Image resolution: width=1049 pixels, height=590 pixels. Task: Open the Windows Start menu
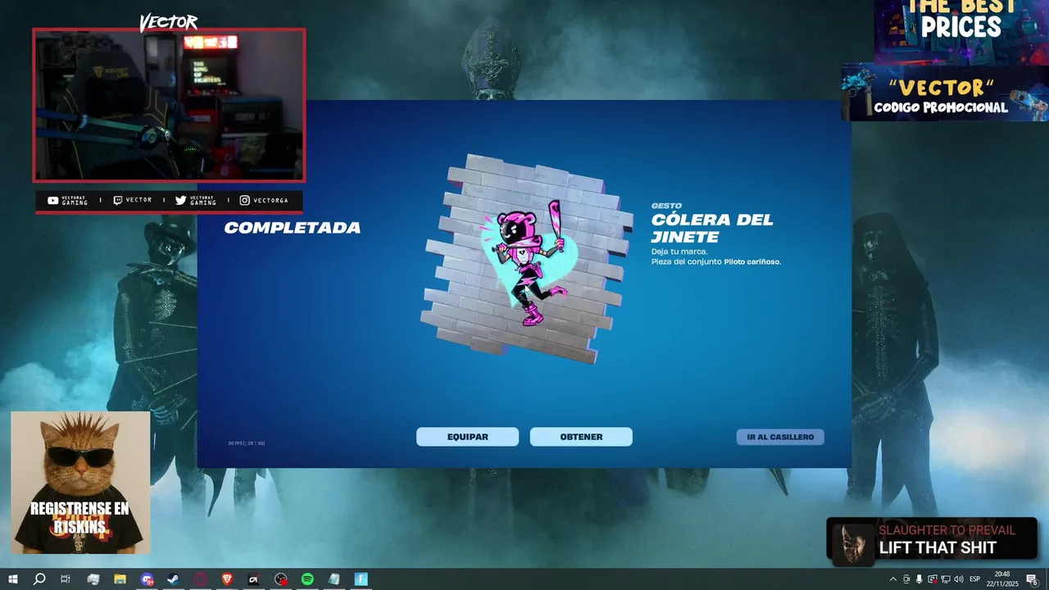pyautogui.click(x=13, y=579)
